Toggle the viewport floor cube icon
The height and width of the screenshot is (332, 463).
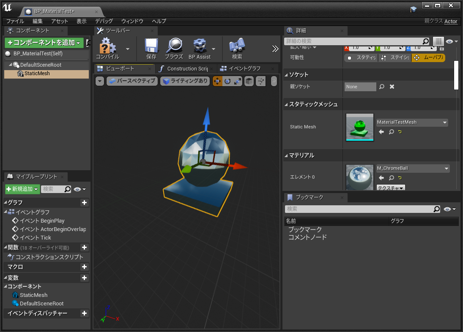(249, 81)
